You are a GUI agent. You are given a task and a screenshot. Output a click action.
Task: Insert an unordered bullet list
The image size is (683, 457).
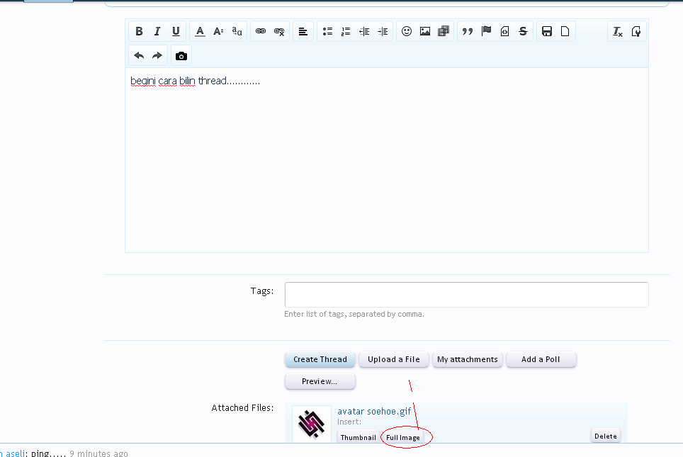pyautogui.click(x=327, y=31)
